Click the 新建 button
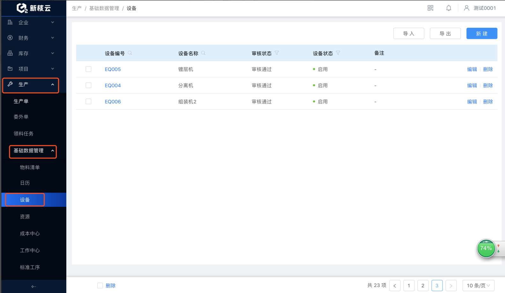The image size is (505, 293). (x=482, y=34)
